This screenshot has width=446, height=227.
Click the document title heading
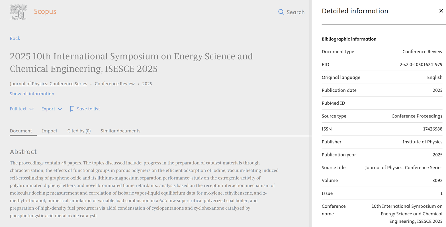[131, 62]
